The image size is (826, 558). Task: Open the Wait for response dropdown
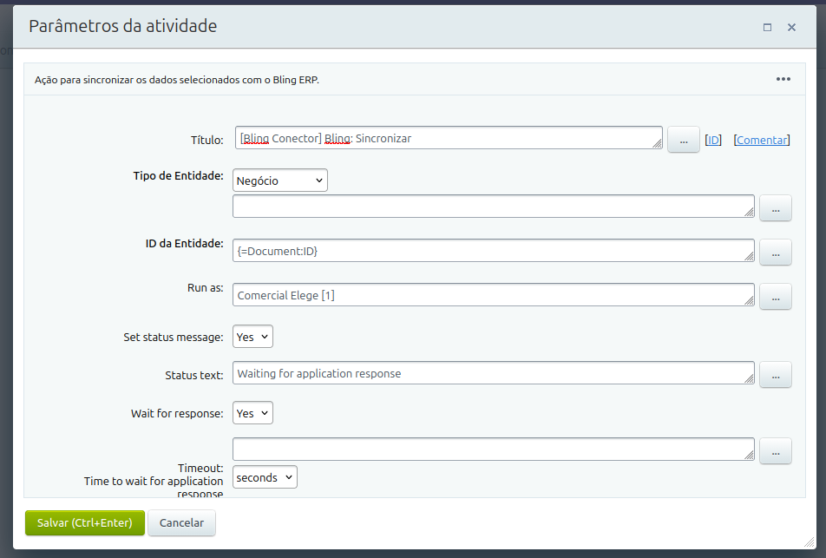click(x=252, y=413)
